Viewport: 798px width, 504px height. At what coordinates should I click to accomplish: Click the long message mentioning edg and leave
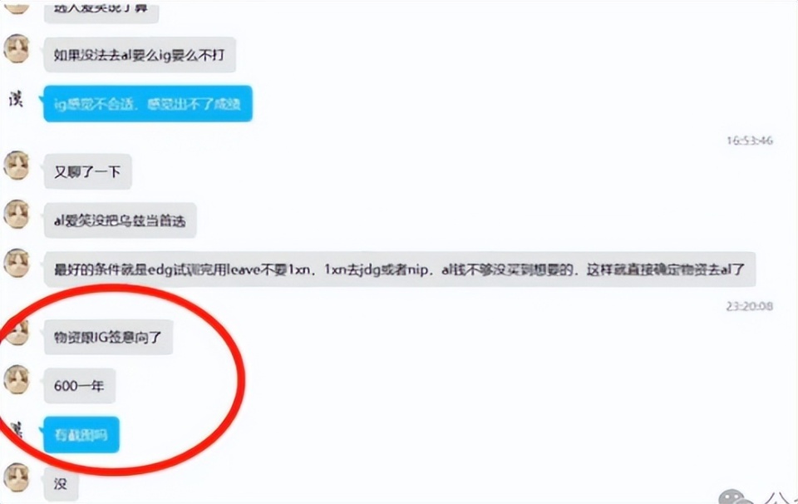point(400,269)
